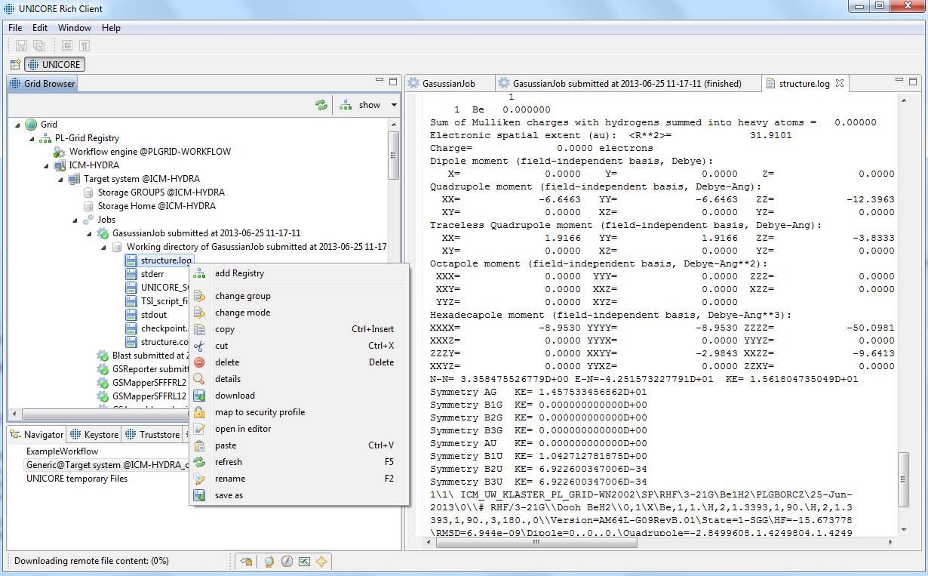The width and height of the screenshot is (928, 576).
Task: Select the UNICORE perspective button
Action: [54, 65]
